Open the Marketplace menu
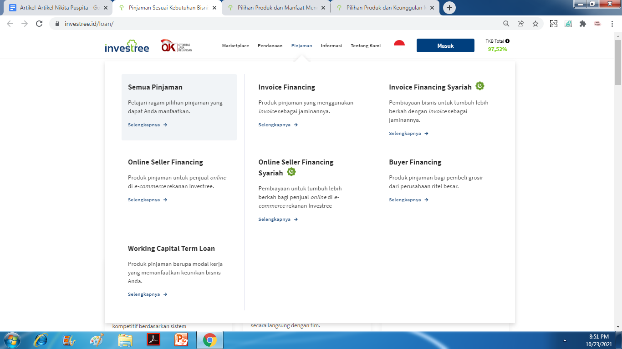The width and height of the screenshot is (622, 349). (235, 45)
